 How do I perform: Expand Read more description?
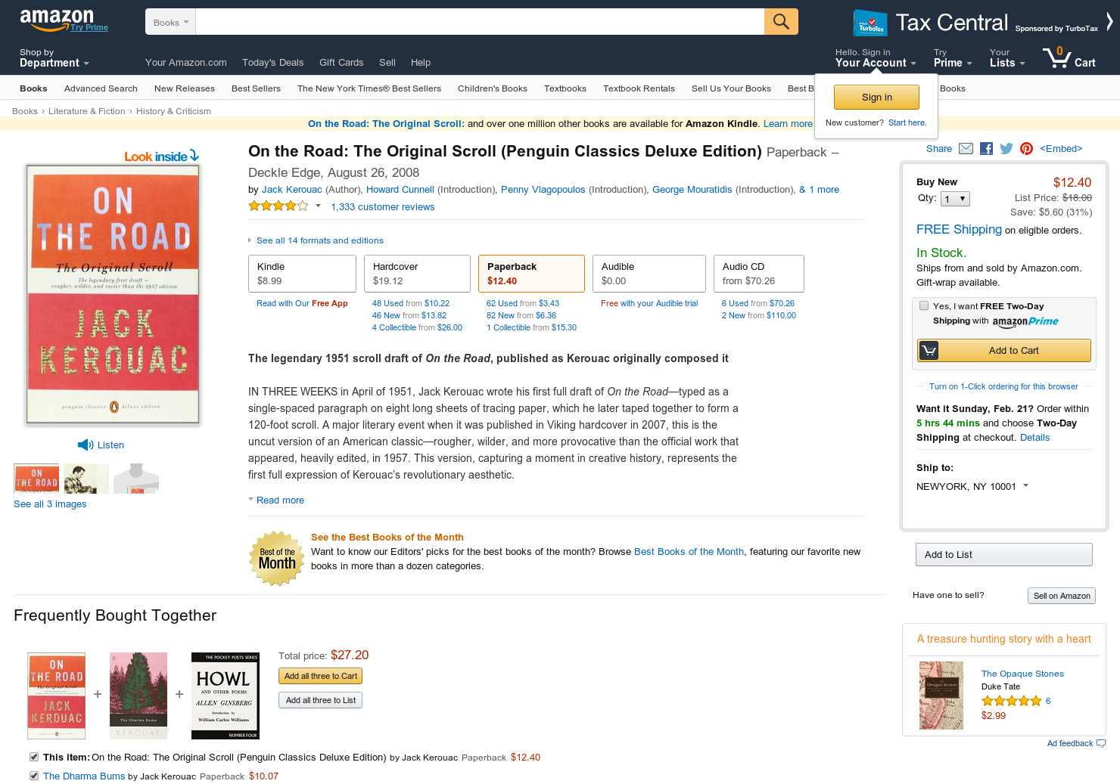280,500
